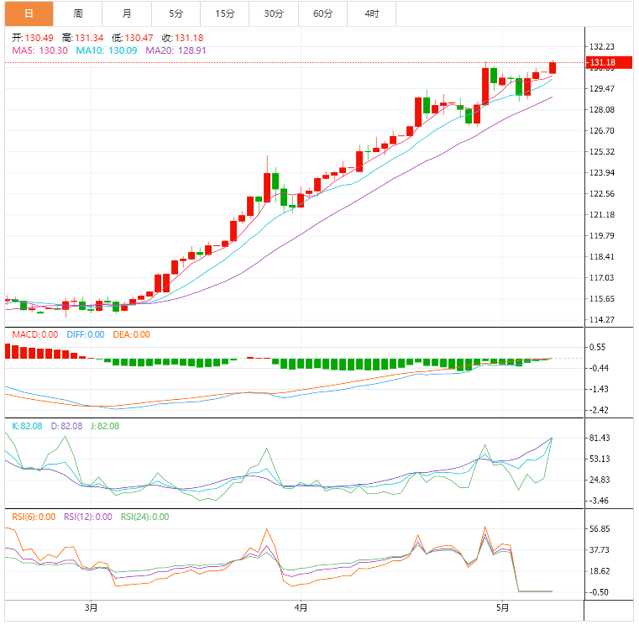Select the DEA value label

click(130, 334)
